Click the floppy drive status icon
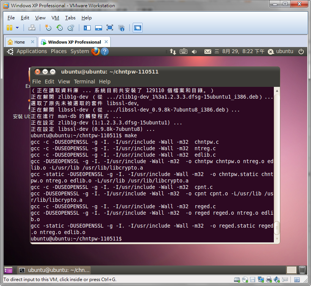 (253, 280)
